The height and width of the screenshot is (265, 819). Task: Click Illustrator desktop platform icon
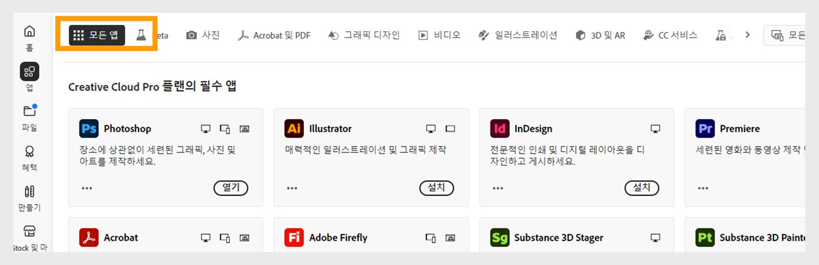(431, 129)
